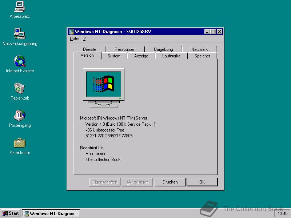Image resolution: width=291 pixels, height=218 pixels.
Task: Click the "x86 Uniprocessor Free" line
Action: click(105, 130)
